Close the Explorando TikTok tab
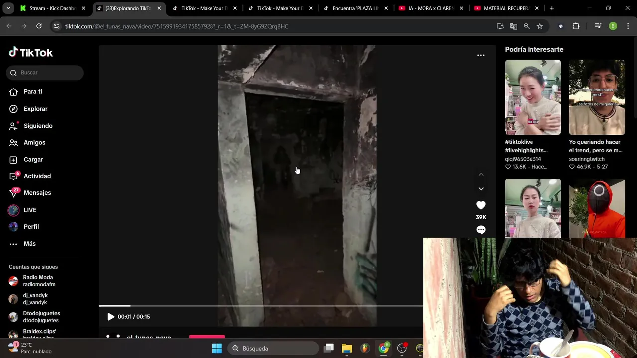 [x=159, y=8]
